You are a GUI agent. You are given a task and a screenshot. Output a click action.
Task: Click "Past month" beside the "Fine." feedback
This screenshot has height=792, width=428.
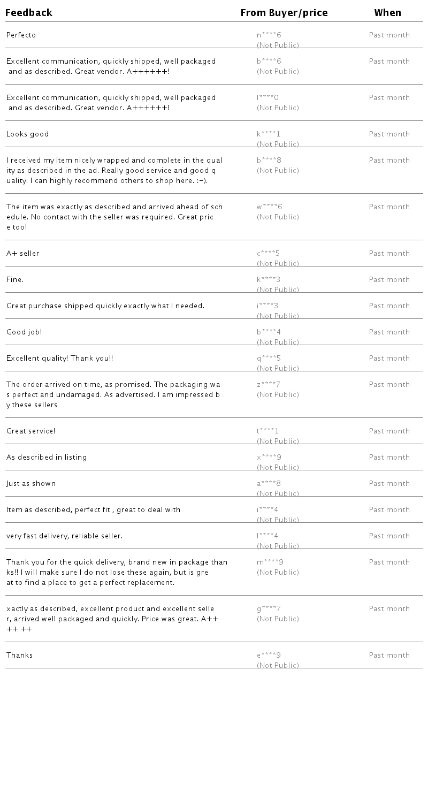point(389,280)
